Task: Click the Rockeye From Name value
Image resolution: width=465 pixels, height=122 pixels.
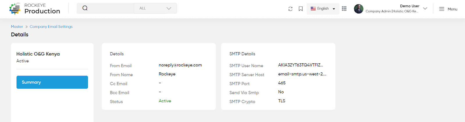Action: point(167,74)
